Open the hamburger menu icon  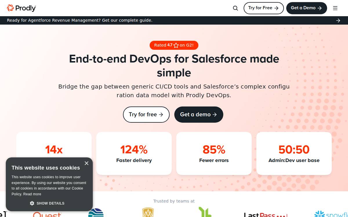pyautogui.click(x=335, y=8)
